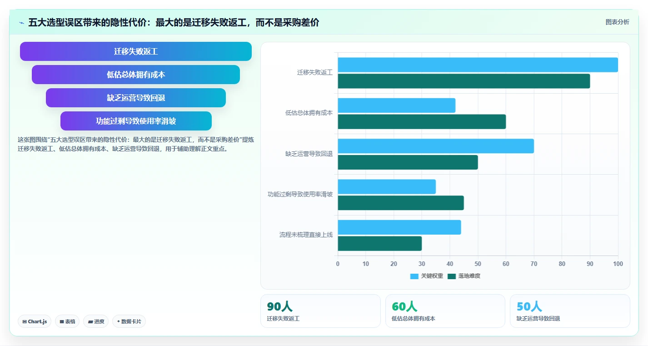The height and width of the screenshot is (346, 648).
Task: Select the 迁移失败返工 funnel bar
Action: 136,51
